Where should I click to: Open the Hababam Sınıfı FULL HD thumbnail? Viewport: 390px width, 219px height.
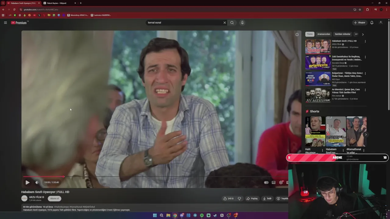click(x=318, y=47)
